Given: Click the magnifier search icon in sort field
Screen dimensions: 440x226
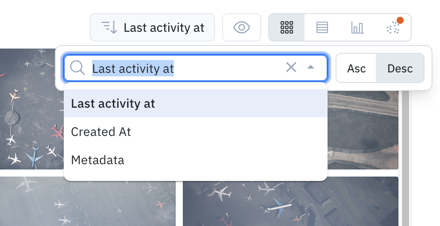Looking at the screenshot, I should [77, 68].
